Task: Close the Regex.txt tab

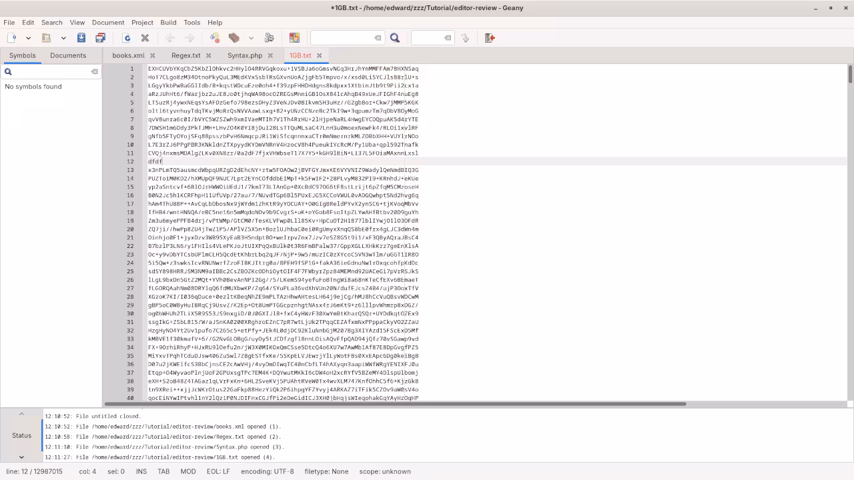Action: coord(208,55)
